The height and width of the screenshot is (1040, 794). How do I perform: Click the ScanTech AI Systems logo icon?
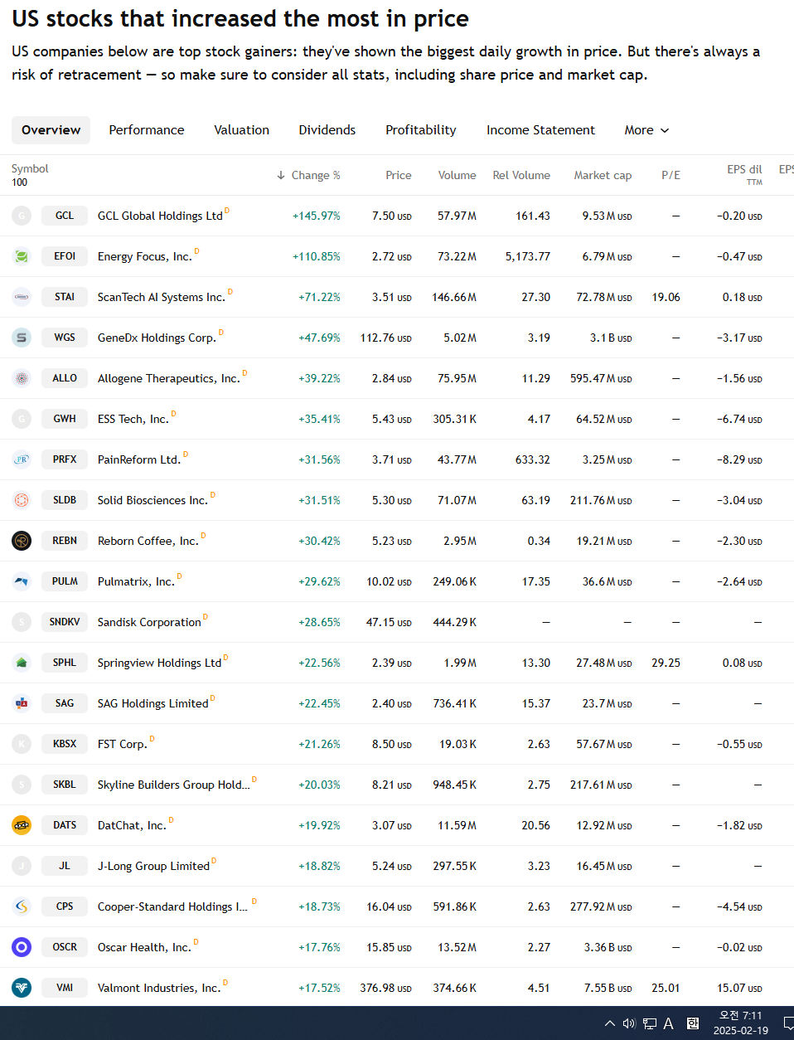pos(22,297)
